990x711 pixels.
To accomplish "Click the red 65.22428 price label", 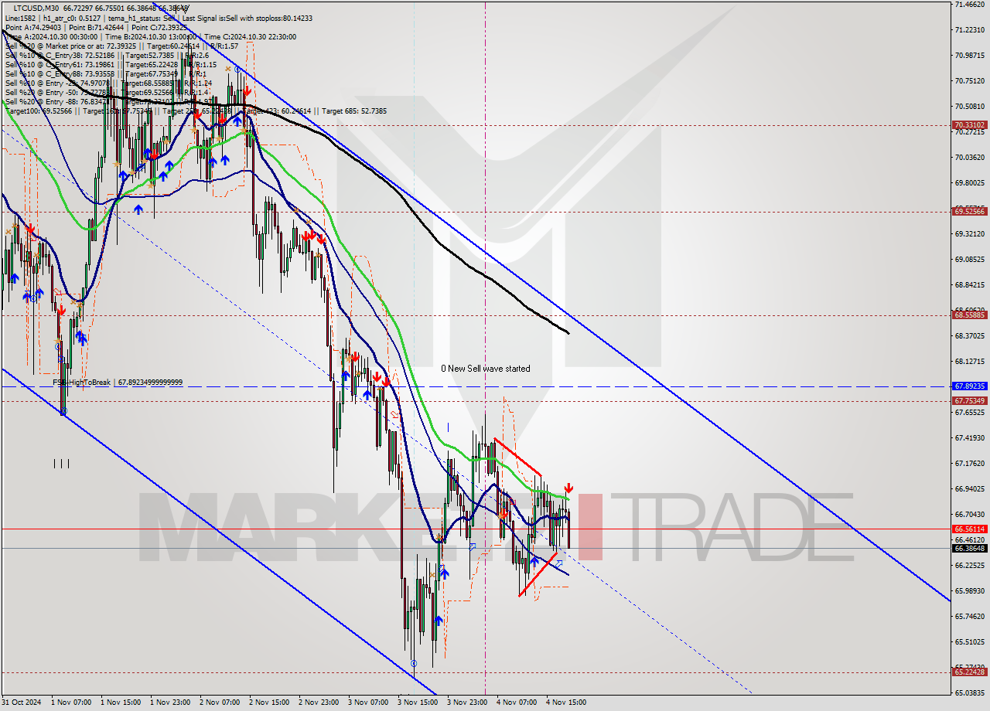I will (970, 672).
